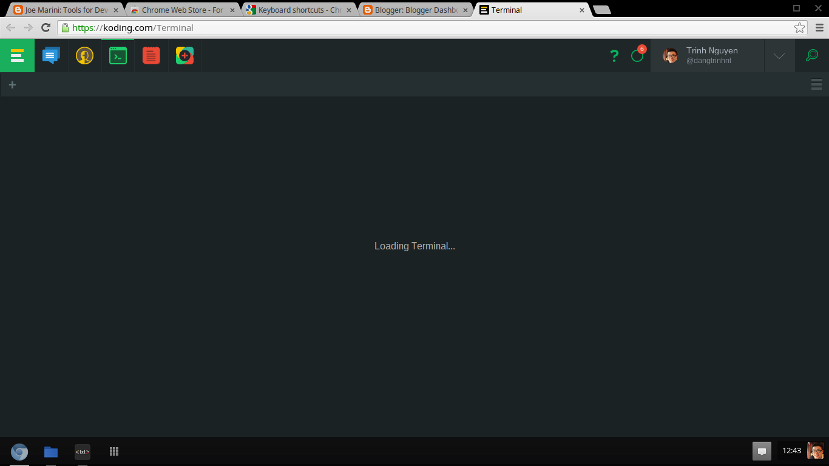Click the green SSL padlock icon
829x466 pixels.
65,27
